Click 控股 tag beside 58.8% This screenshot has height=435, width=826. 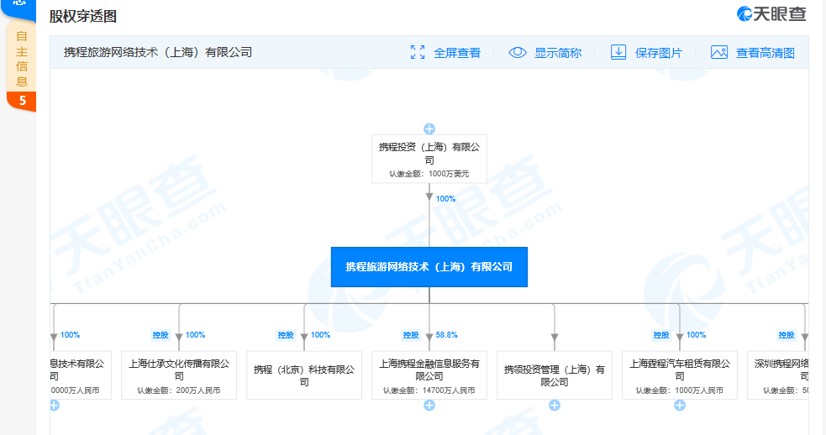[x=411, y=335]
